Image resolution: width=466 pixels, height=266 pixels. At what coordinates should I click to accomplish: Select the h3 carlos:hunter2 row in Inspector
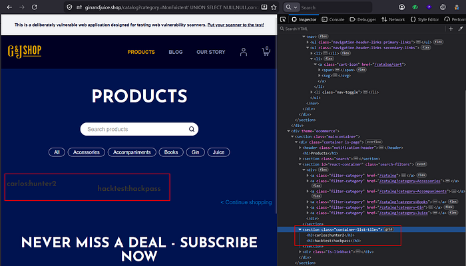[x=330, y=235]
